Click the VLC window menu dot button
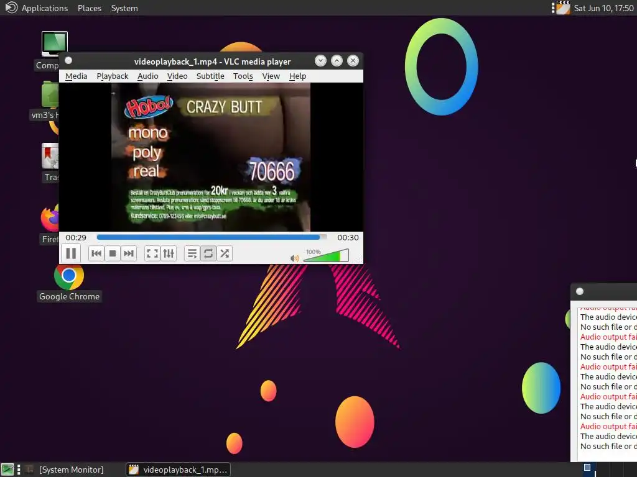Image resolution: width=637 pixels, height=477 pixels. [x=68, y=60]
